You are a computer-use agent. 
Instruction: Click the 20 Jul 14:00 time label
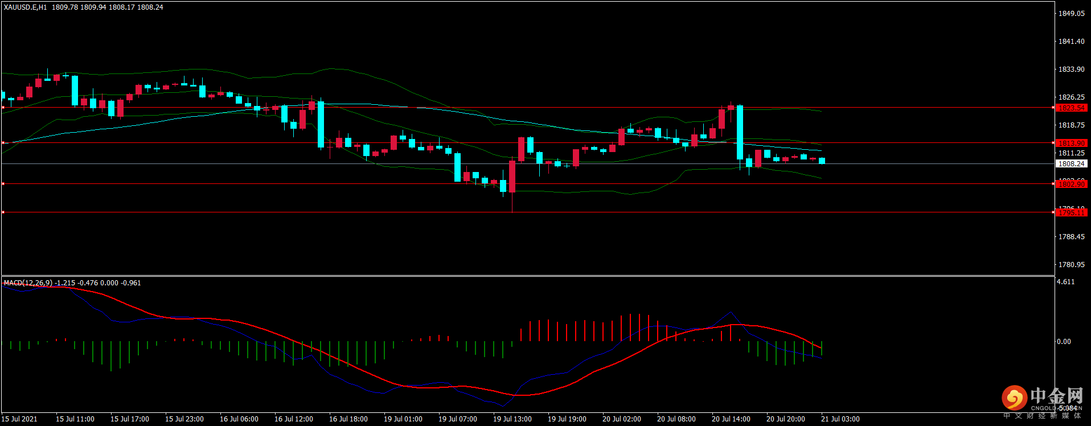731,419
